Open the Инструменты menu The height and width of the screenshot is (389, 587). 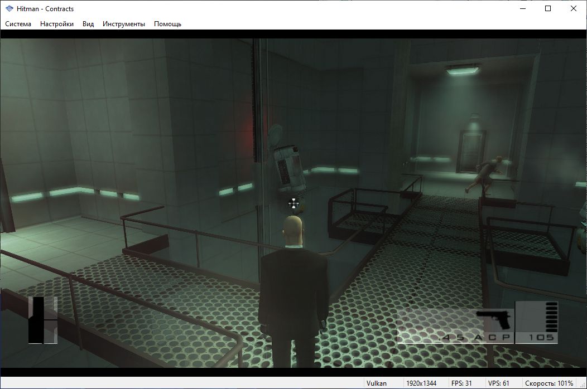[x=123, y=24]
